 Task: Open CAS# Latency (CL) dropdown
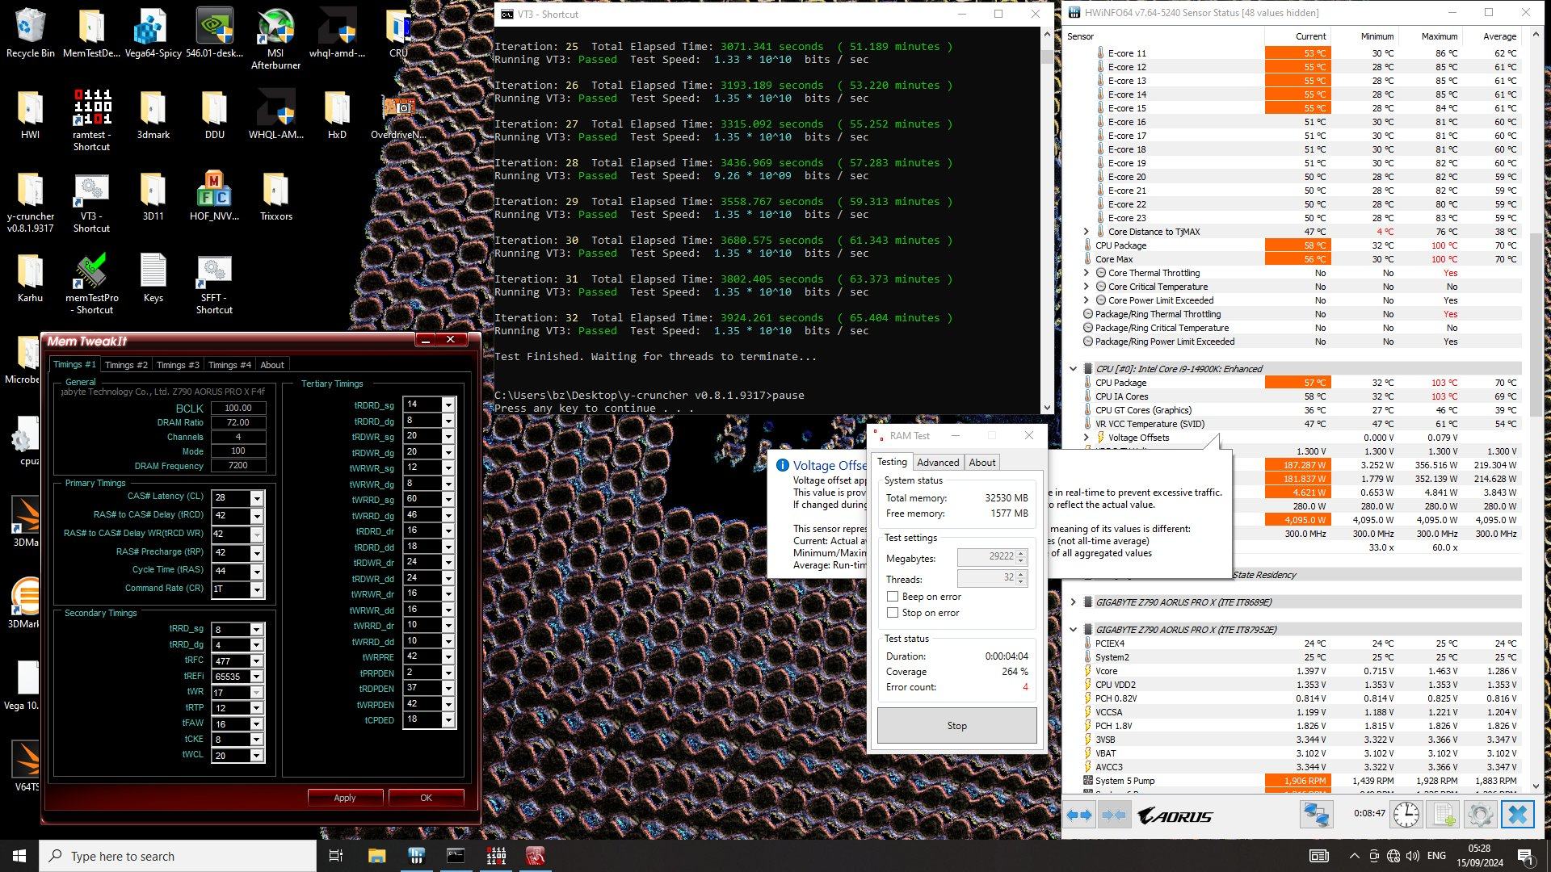click(x=257, y=497)
